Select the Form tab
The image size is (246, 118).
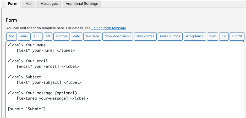(13, 4)
